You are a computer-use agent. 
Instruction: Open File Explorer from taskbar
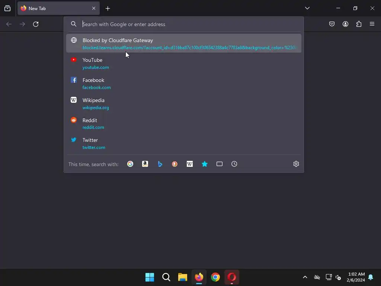(182, 277)
